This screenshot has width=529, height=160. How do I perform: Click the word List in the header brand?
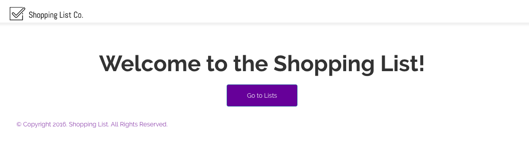tap(66, 15)
